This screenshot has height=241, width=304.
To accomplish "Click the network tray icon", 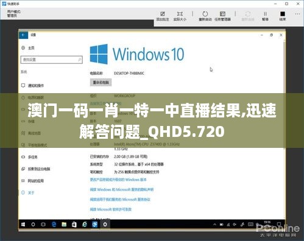I will [228, 225].
